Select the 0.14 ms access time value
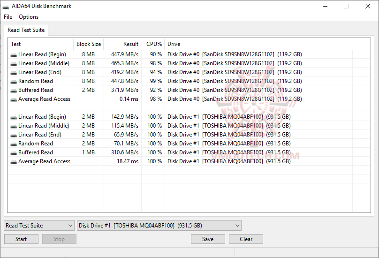Screen dimensions: 379x258 pos(129,99)
